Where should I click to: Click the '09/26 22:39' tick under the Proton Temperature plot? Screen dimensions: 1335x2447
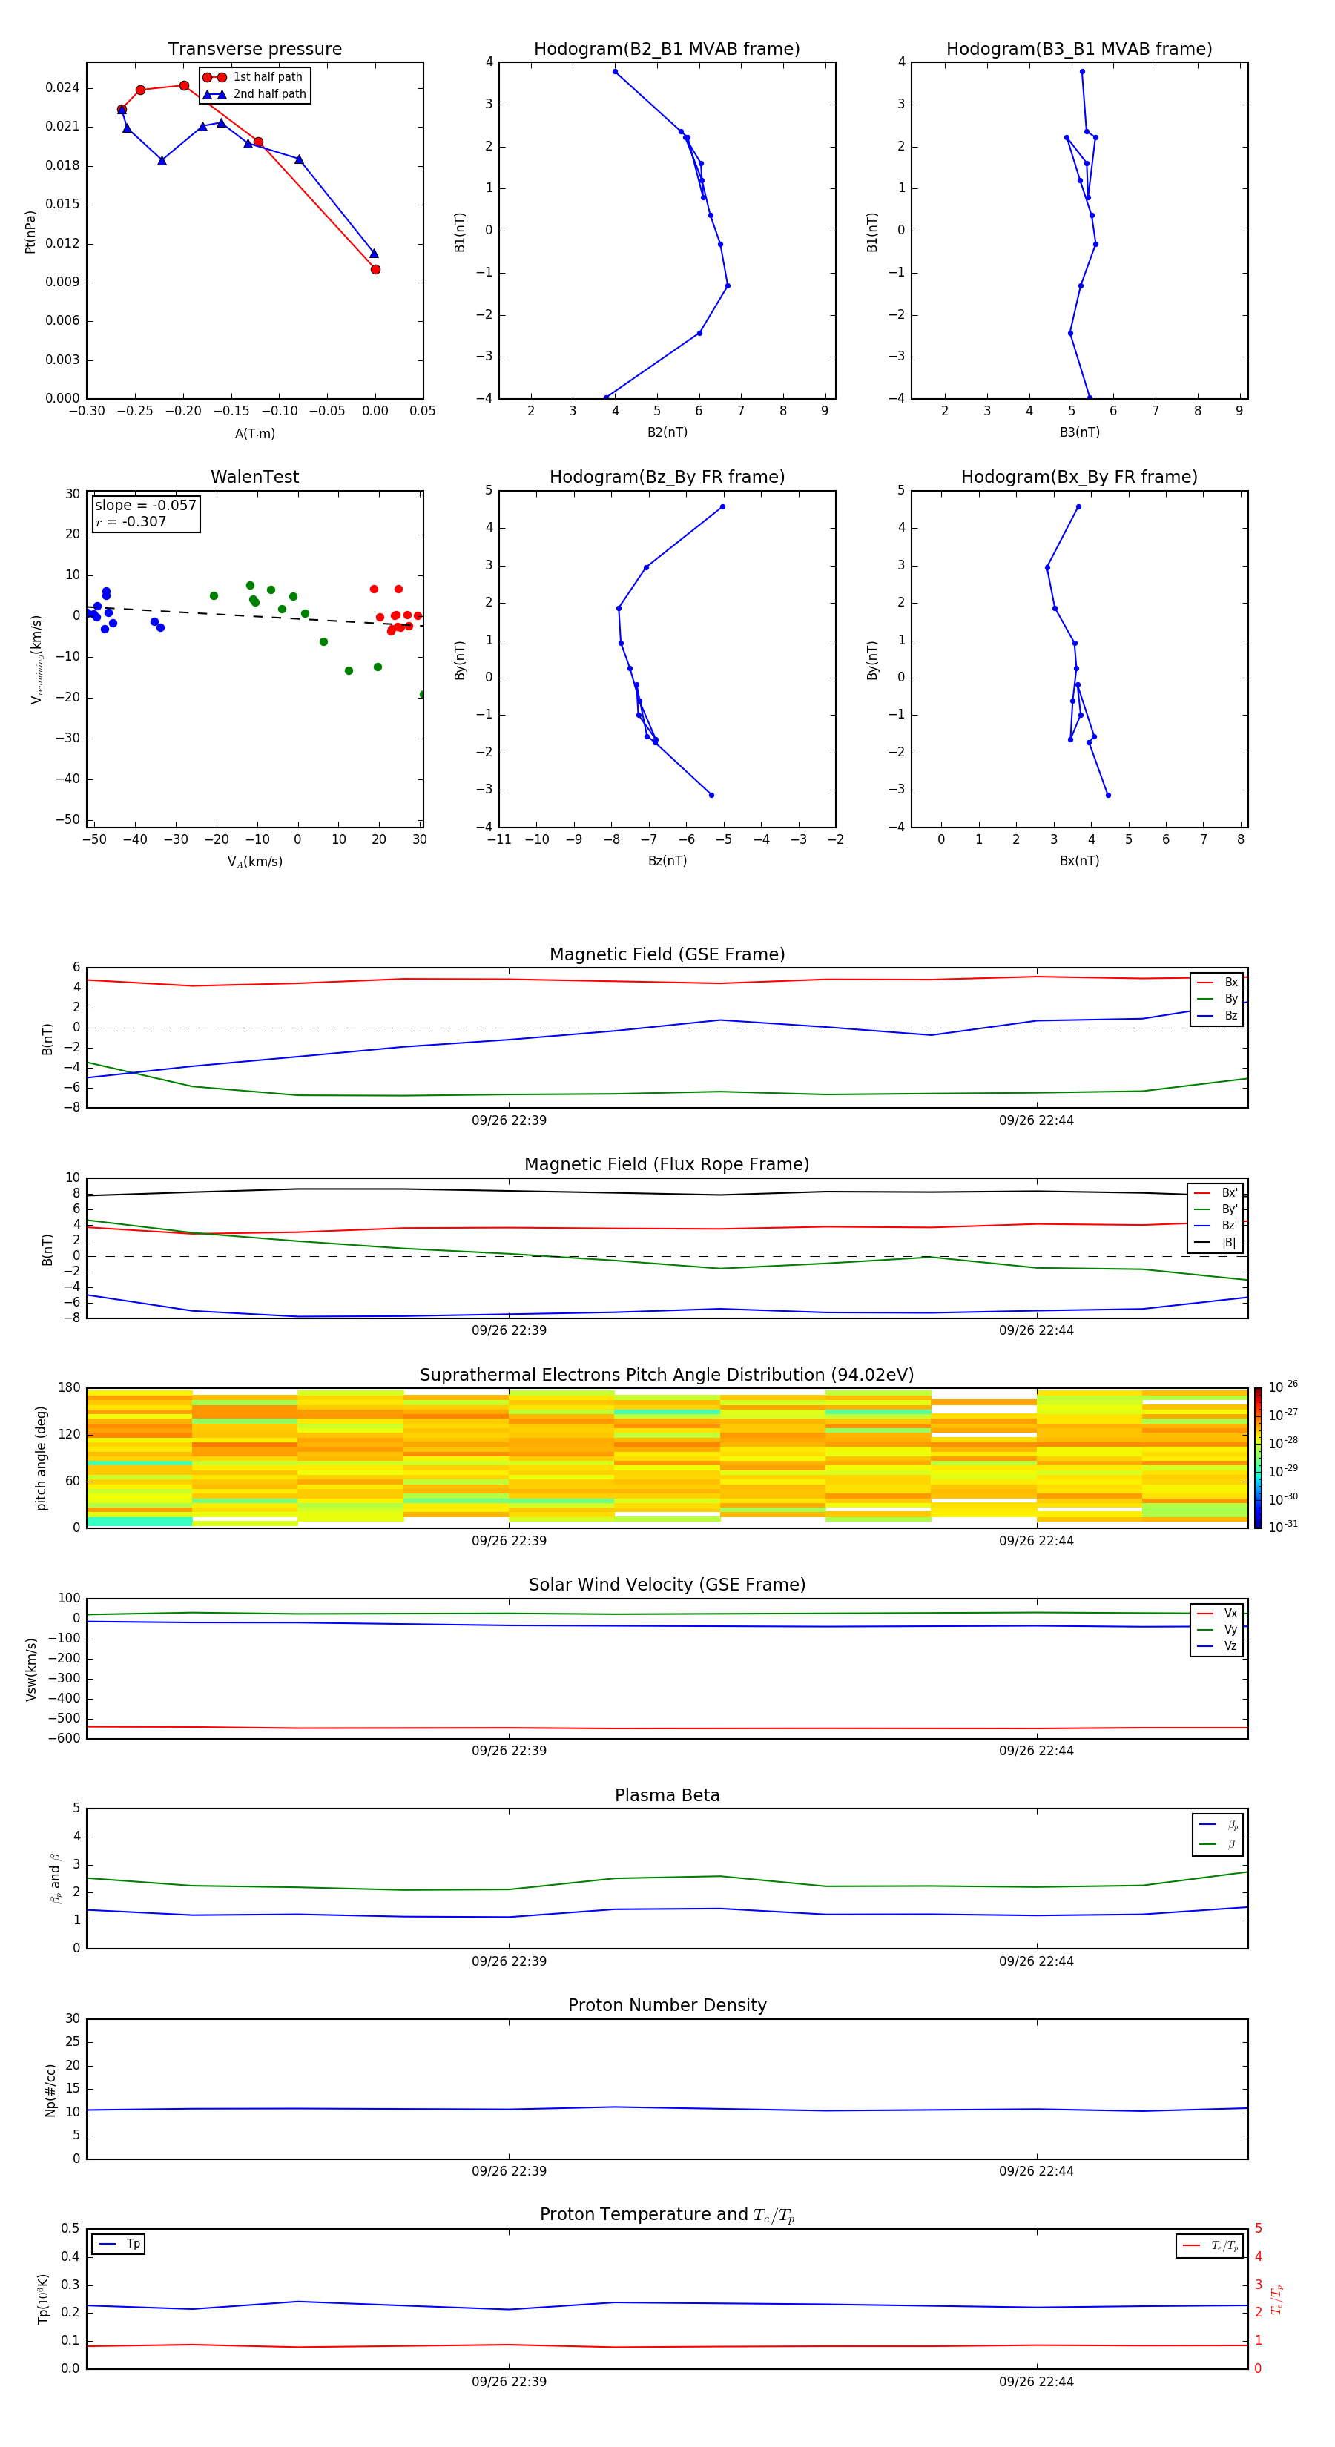510,2382
